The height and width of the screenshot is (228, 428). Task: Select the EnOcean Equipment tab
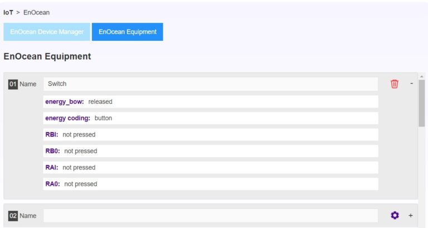point(128,32)
